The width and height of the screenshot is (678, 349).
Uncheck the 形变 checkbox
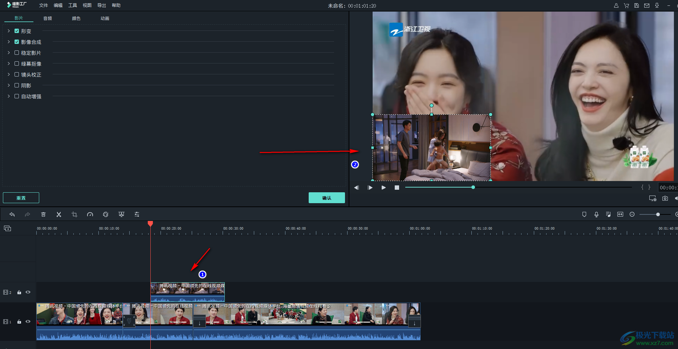(x=17, y=31)
